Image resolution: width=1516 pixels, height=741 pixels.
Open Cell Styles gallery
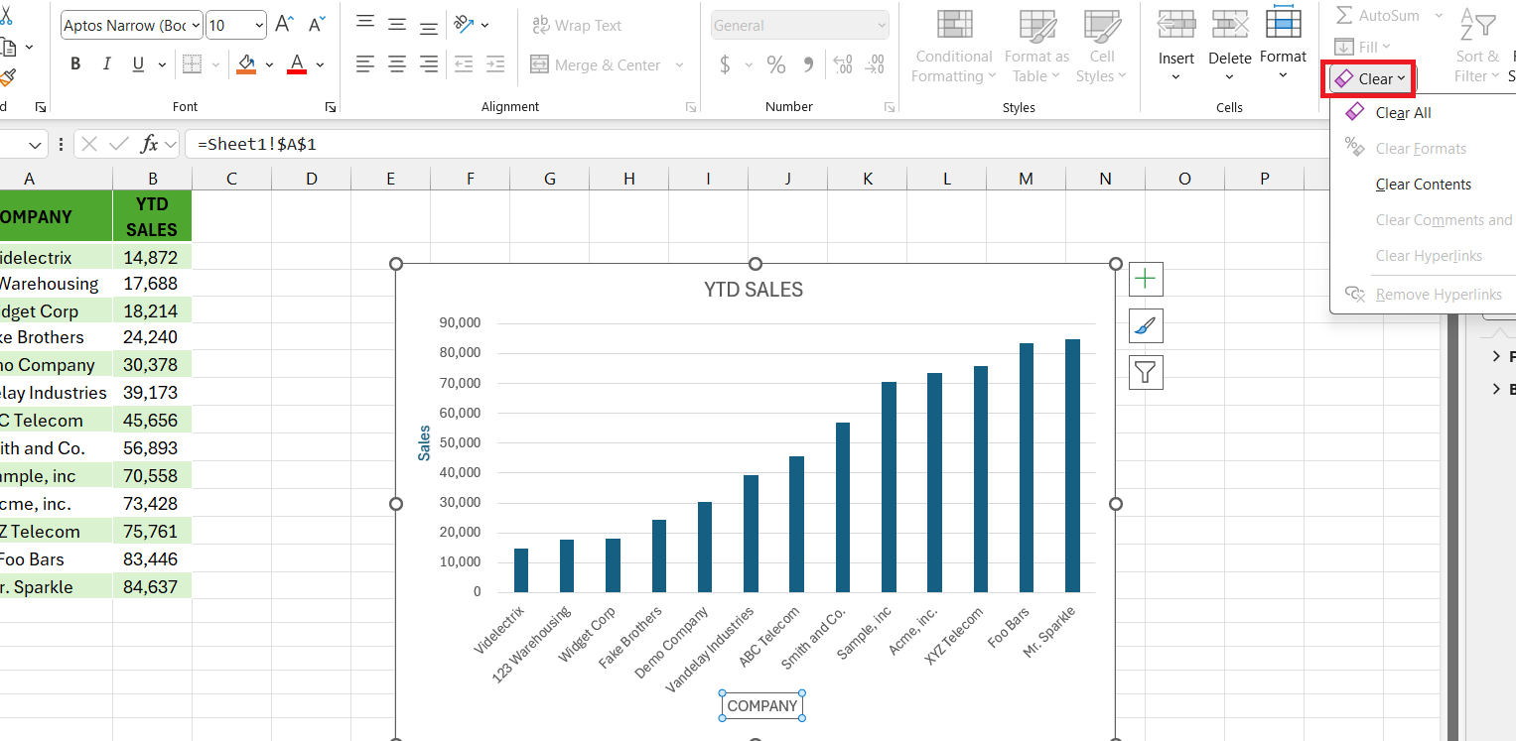click(1101, 47)
